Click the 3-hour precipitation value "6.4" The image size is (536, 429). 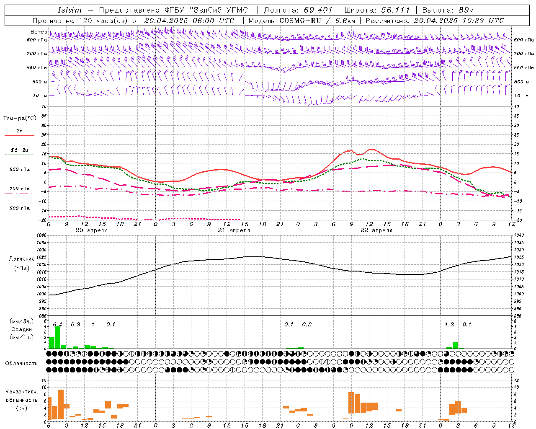click(58, 324)
